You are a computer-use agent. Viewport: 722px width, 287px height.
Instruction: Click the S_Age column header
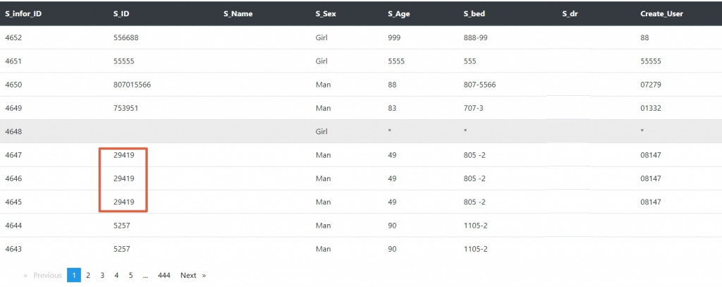(x=399, y=14)
